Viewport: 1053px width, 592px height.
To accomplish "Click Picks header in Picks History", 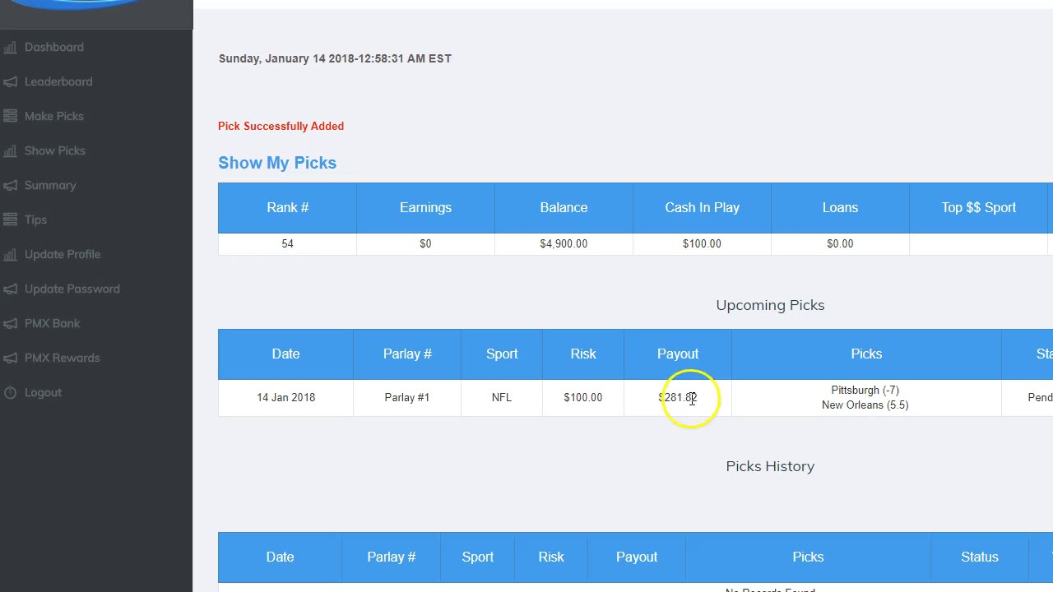I will [808, 557].
